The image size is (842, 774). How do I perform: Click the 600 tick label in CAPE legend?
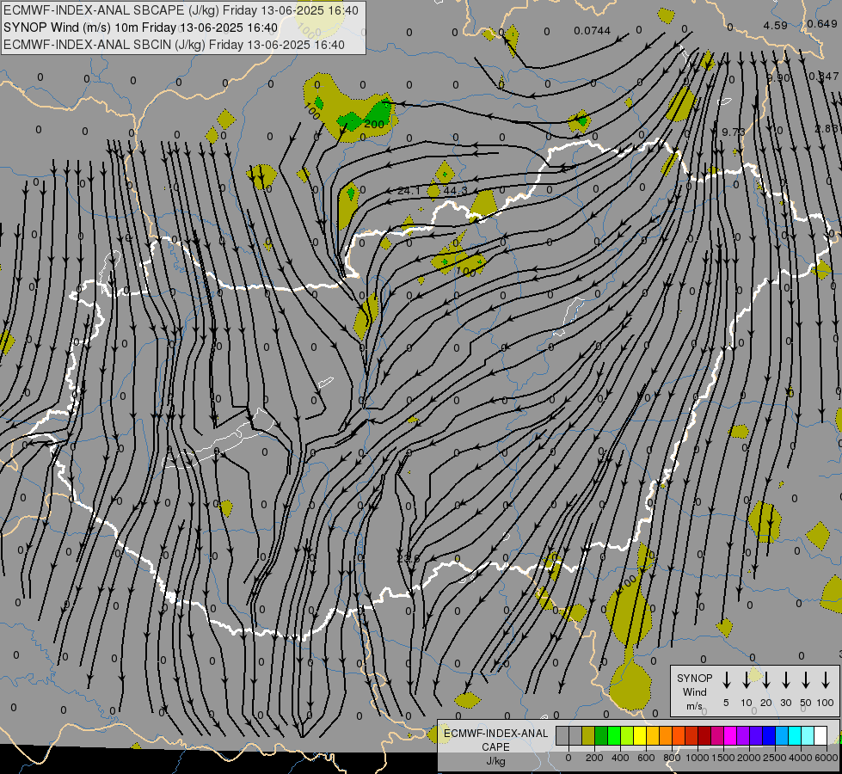coord(646,758)
